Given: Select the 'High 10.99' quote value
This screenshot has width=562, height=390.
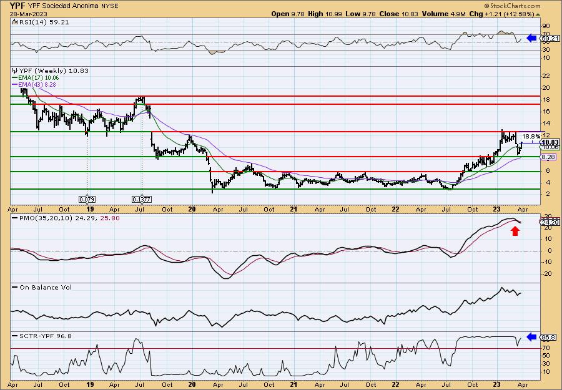Looking at the screenshot, I should (x=325, y=14).
